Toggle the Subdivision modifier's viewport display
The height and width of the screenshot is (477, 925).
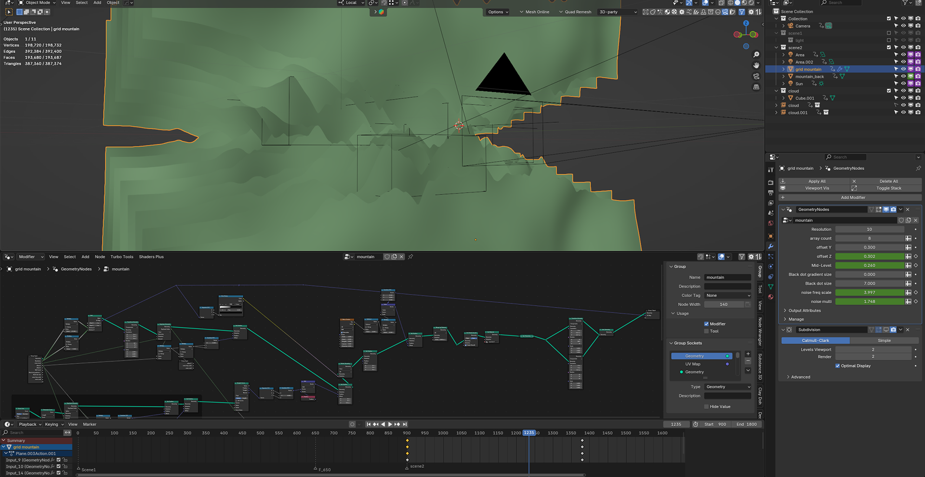pyautogui.click(x=886, y=330)
